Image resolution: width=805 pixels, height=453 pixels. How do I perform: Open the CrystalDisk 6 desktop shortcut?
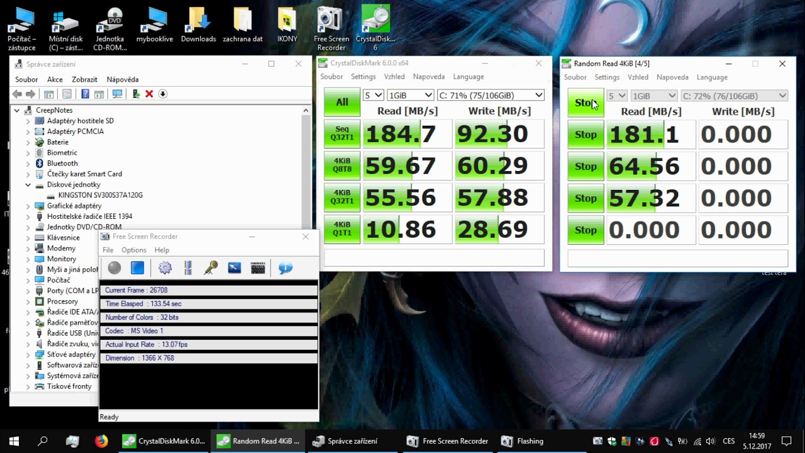(x=375, y=29)
